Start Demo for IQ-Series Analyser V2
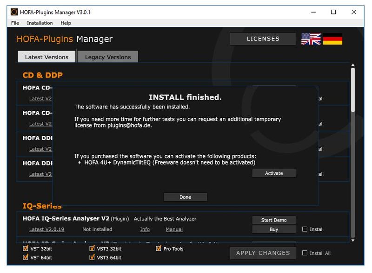 click(x=274, y=220)
